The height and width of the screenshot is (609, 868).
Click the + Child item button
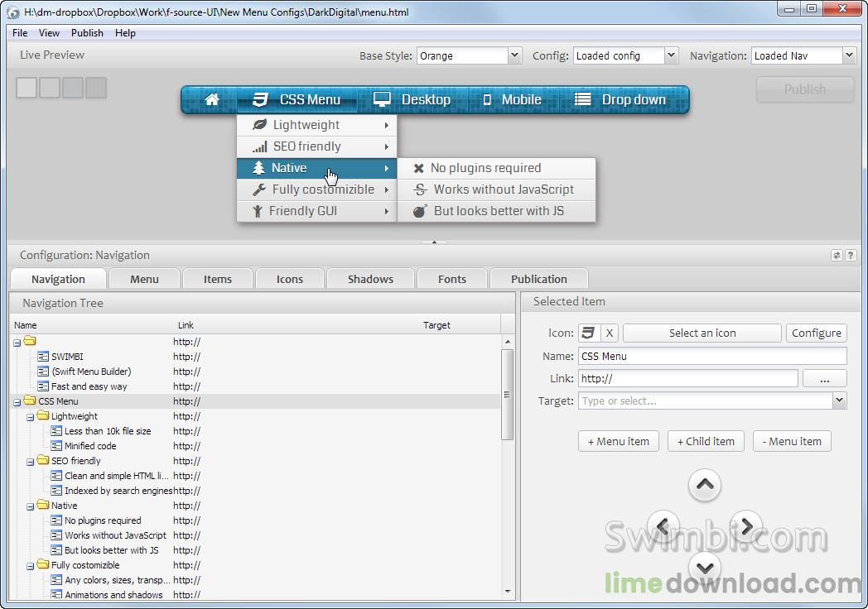(x=706, y=441)
